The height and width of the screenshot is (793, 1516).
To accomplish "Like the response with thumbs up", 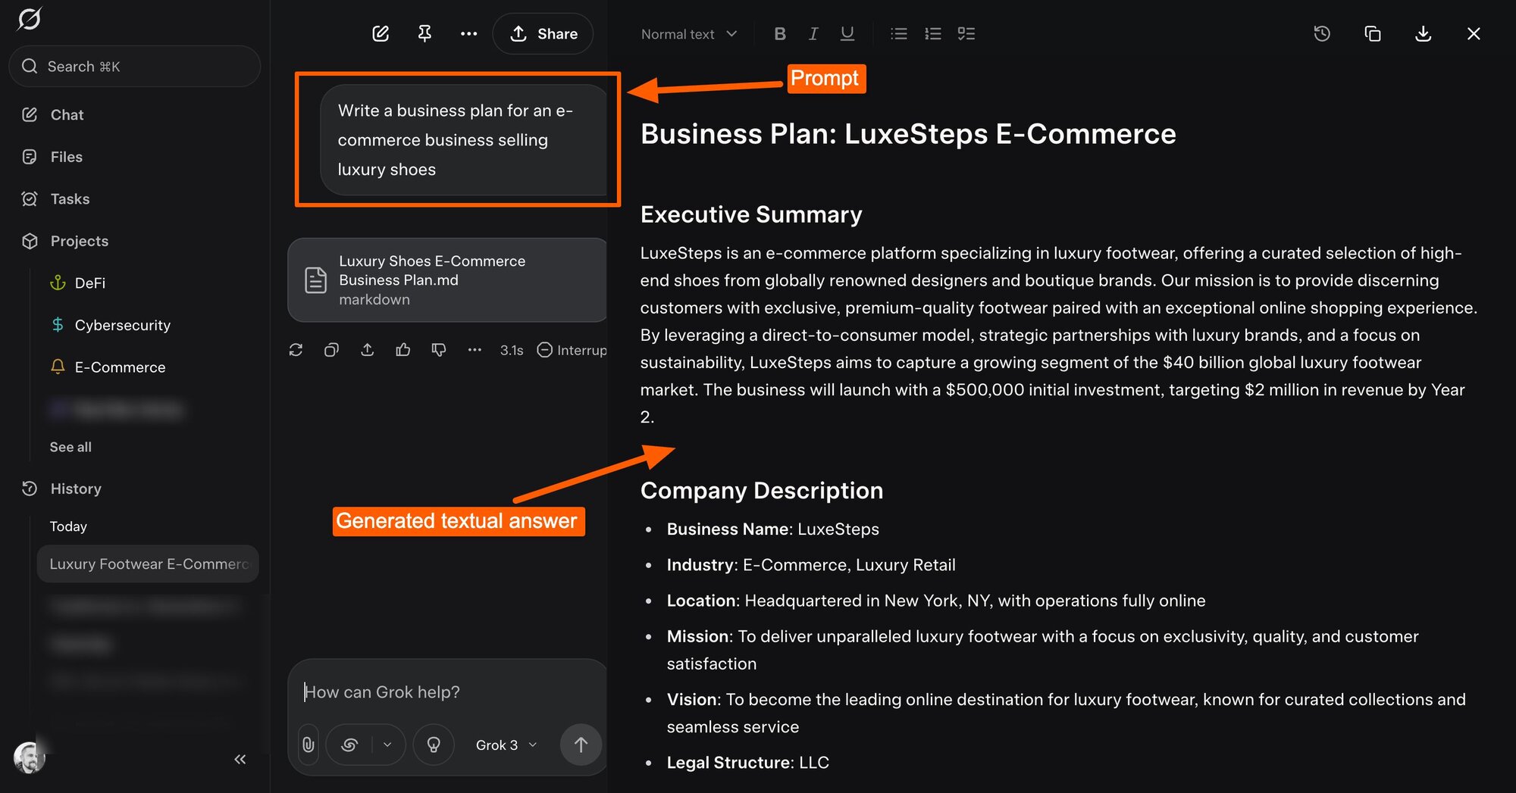I will pyautogui.click(x=402, y=350).
